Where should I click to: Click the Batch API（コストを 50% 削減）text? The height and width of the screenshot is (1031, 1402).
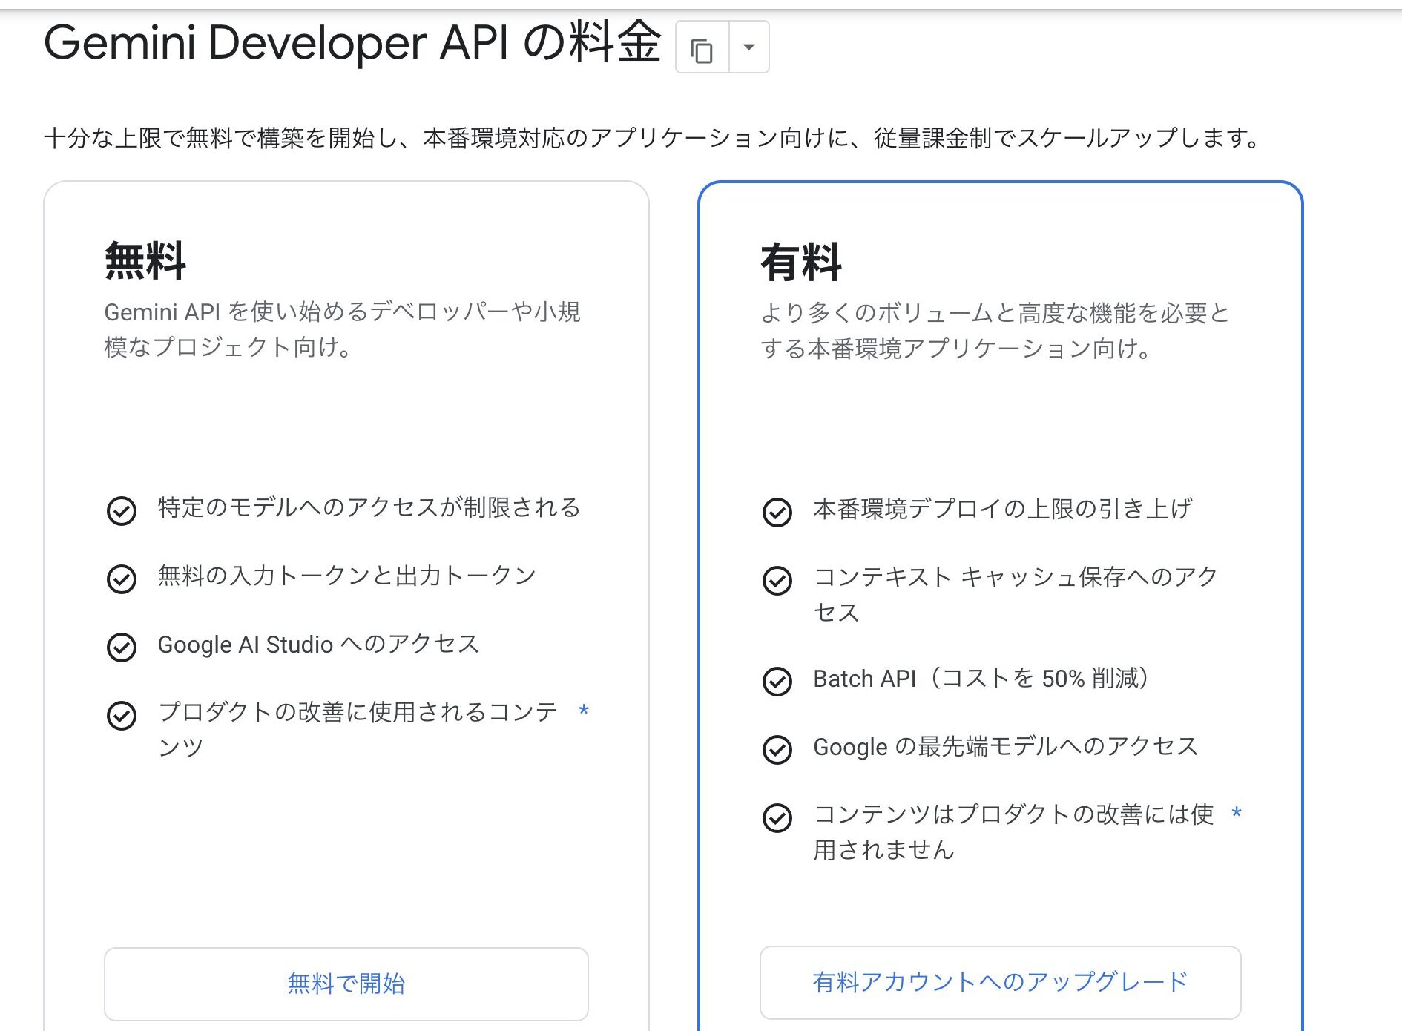coord(982,679)
